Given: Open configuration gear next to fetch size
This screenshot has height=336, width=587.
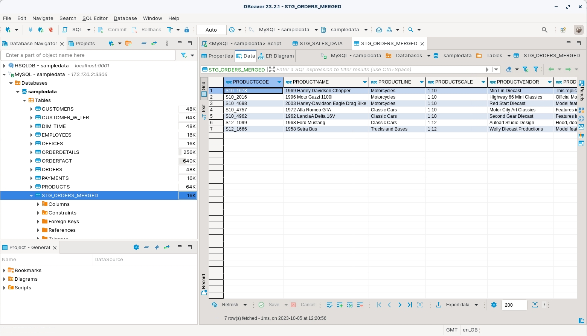Looking at the screenshot, I should tap(494, 305).
